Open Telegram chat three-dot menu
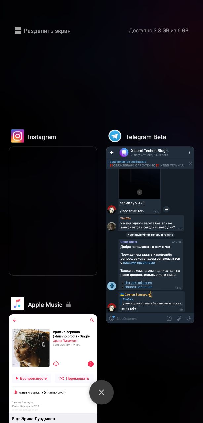203x423 pixels. click(x=189, y=153)
